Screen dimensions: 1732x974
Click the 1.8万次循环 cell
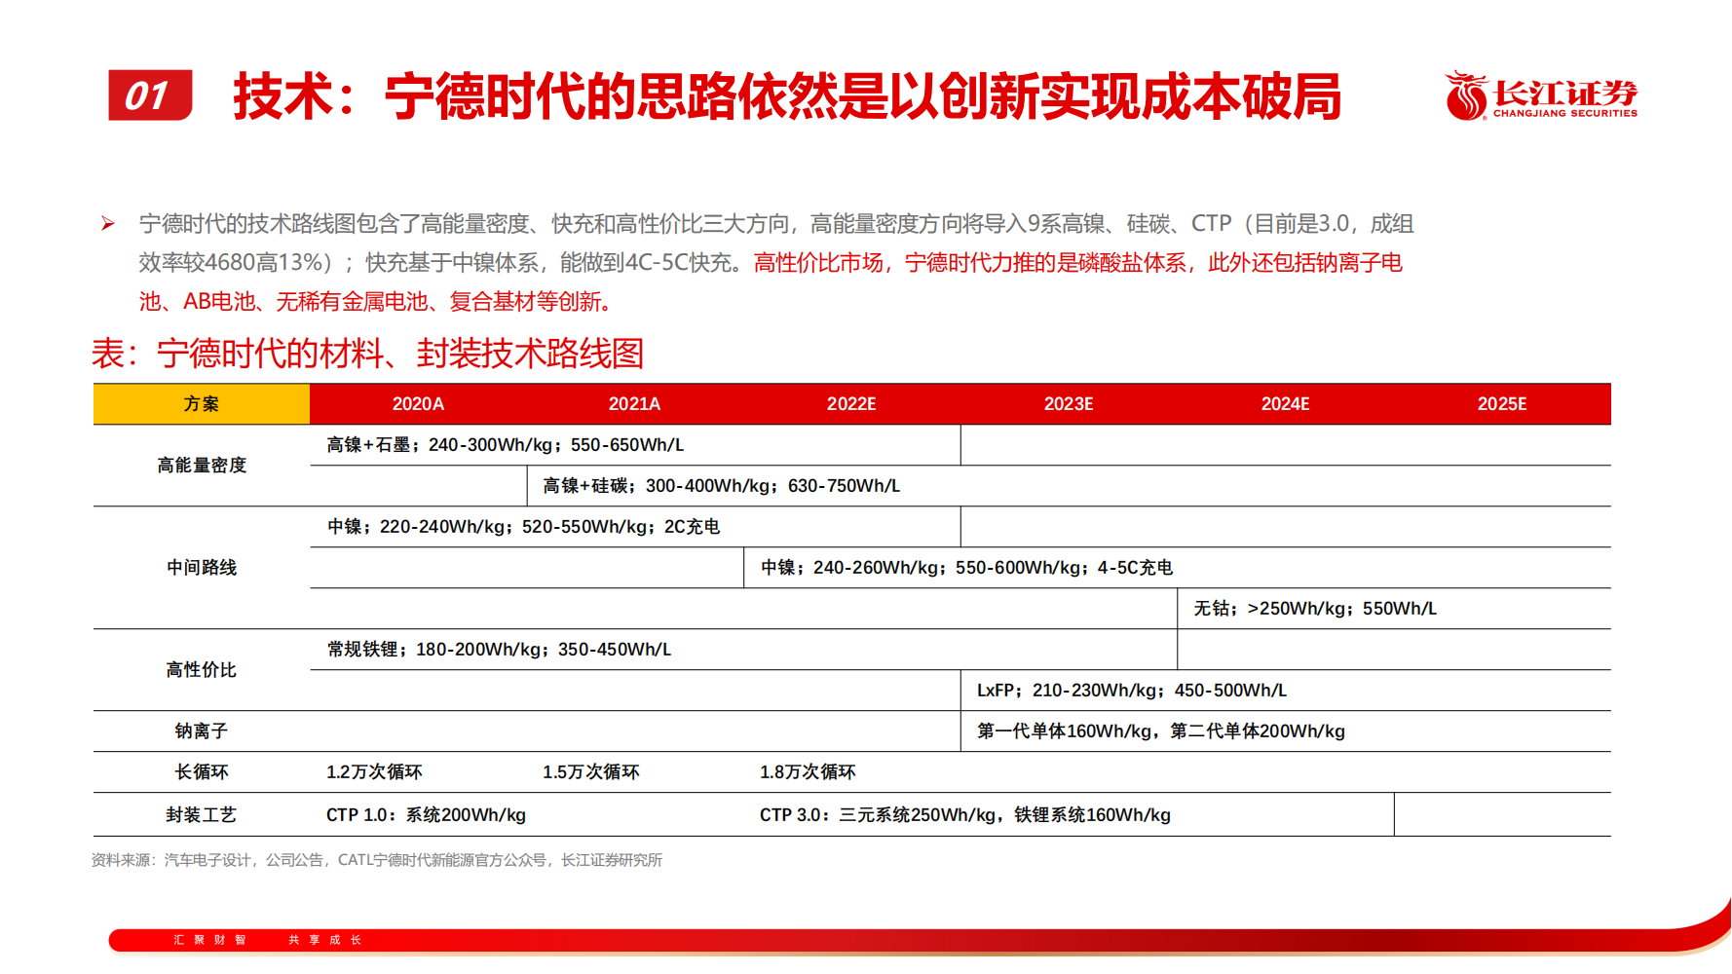(x=808, y=772)
